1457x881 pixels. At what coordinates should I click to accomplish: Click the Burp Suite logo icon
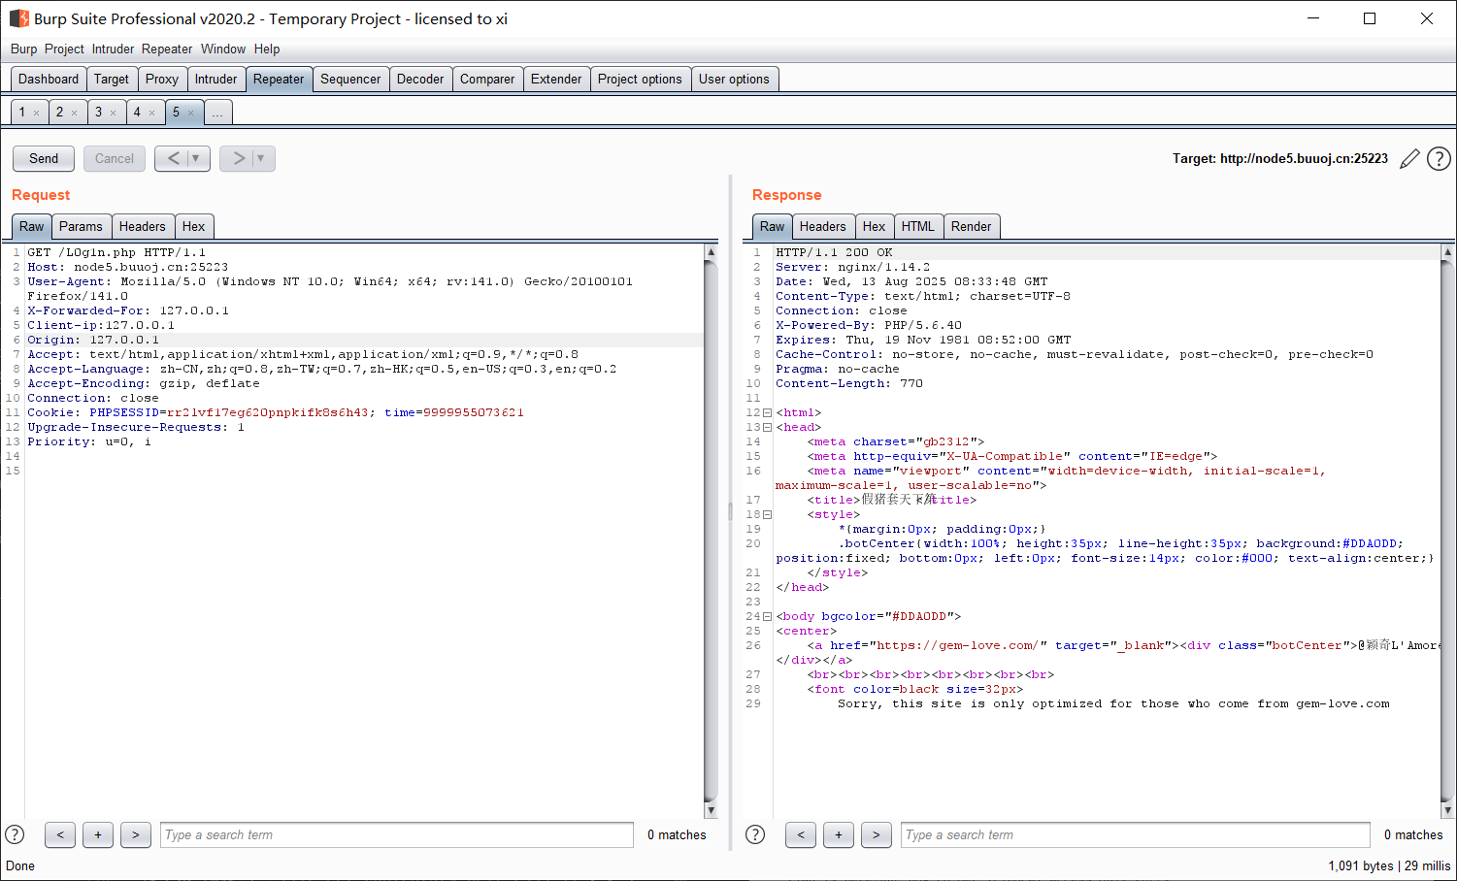18,18
